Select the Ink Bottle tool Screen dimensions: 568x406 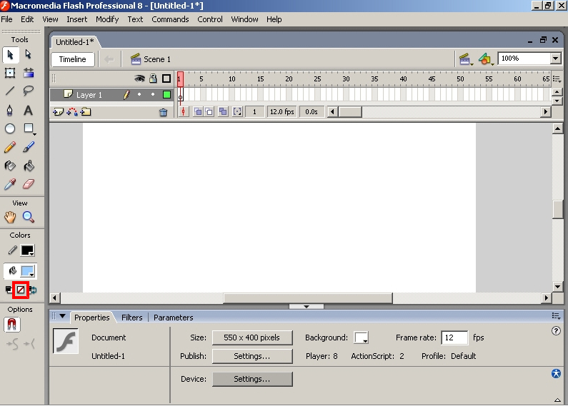10,166
